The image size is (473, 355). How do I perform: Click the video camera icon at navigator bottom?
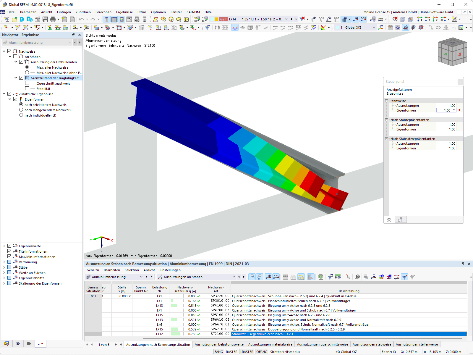29,343
